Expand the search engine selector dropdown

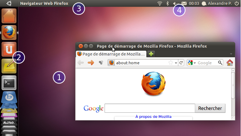tap(192, 63)
